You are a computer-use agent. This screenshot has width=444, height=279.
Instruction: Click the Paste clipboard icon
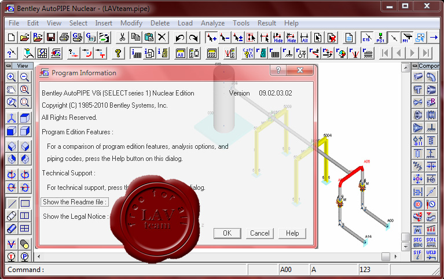click(x=149, y=38)
